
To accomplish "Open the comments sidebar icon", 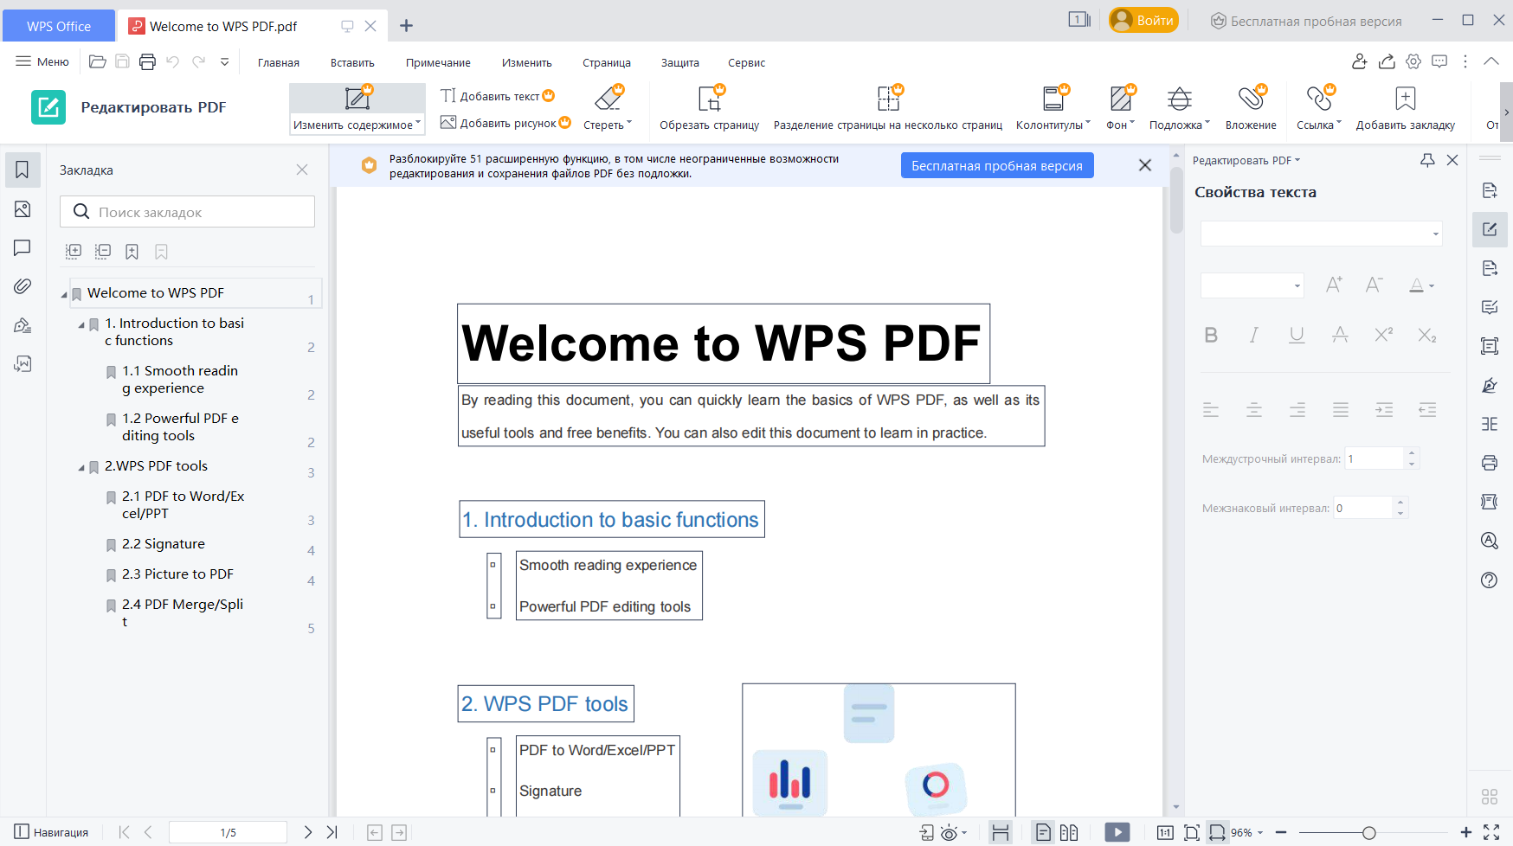I will (x=23, y=248).
